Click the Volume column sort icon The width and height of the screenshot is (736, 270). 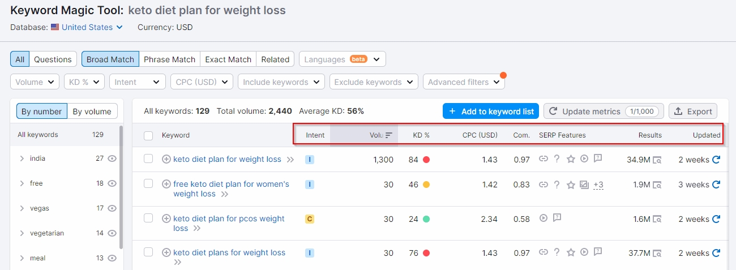pos(389,135)
